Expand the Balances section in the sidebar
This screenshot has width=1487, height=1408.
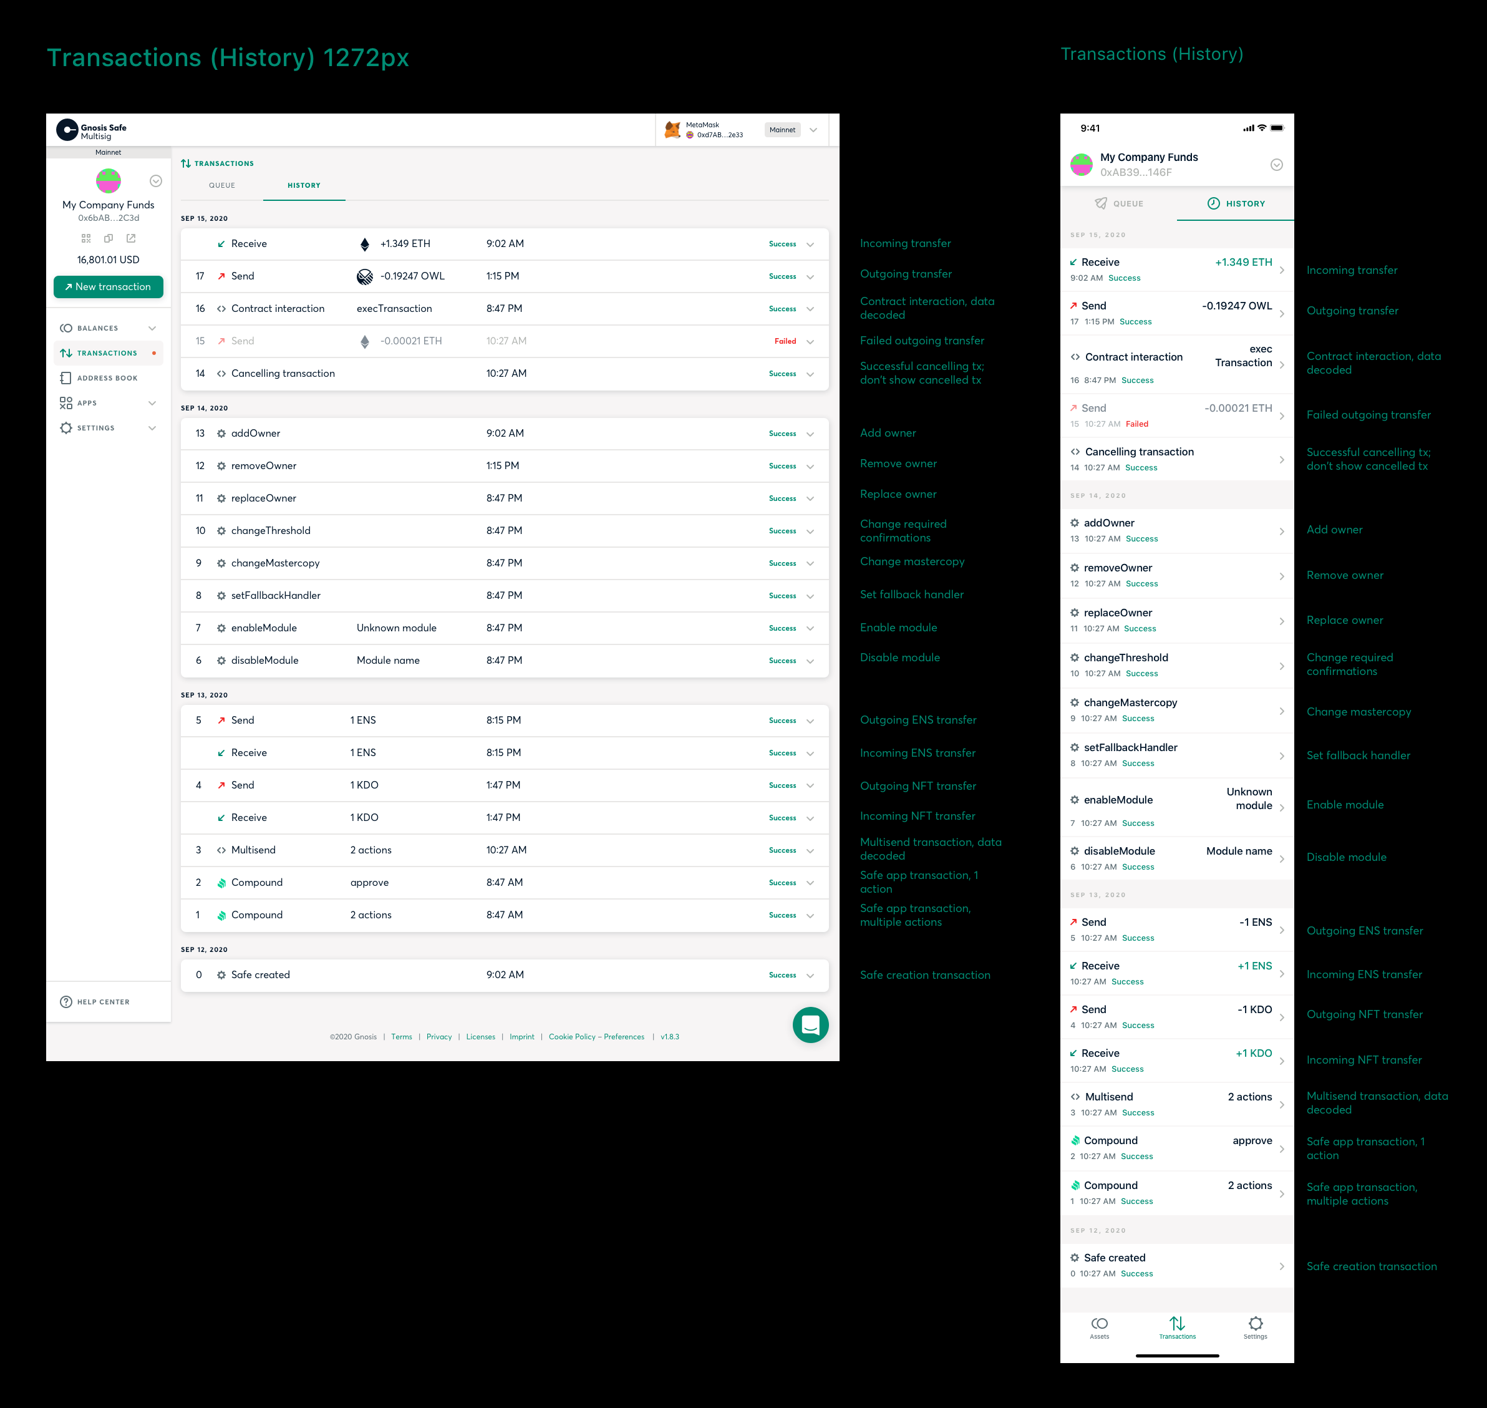(152, 328)
